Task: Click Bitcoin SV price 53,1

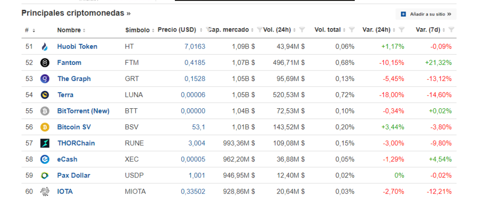Action: pyautogui.click(x=199, y=127)
